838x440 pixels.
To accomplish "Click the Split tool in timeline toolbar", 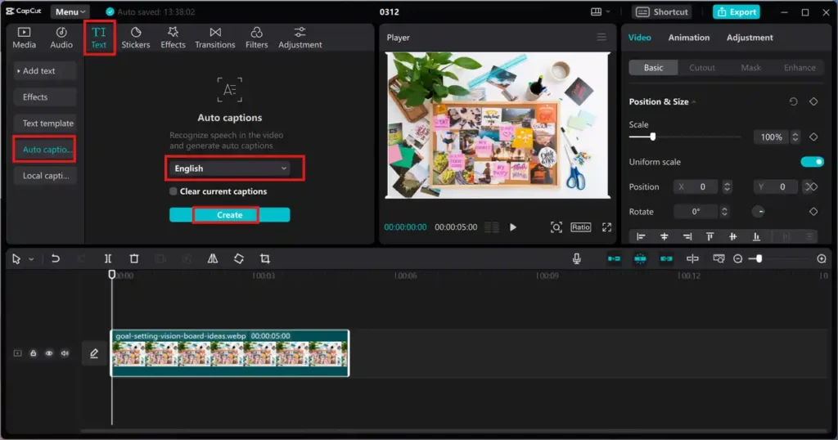I will 108,258.
